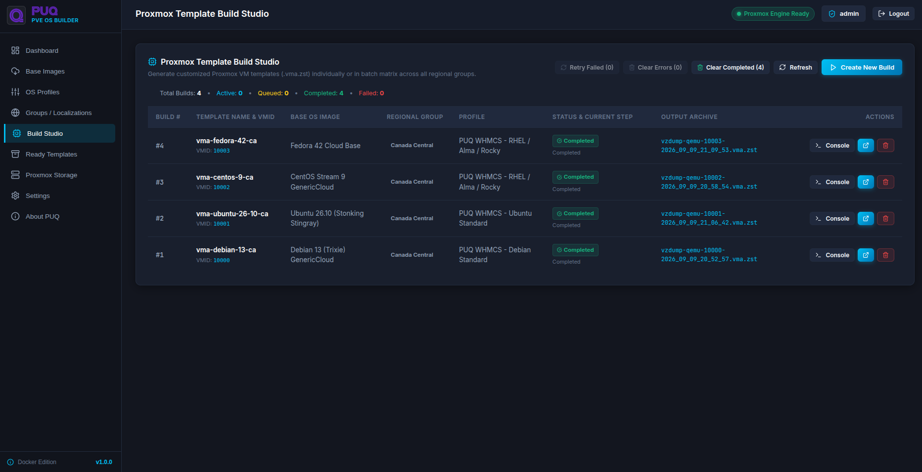
Task: Delete the vma-fedora-42-ca build
Action: click(x=885, y=146)
